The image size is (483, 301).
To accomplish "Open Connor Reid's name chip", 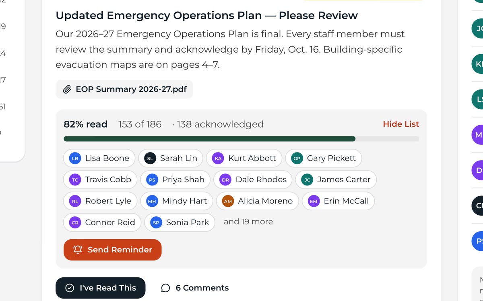I will [102, 222].
